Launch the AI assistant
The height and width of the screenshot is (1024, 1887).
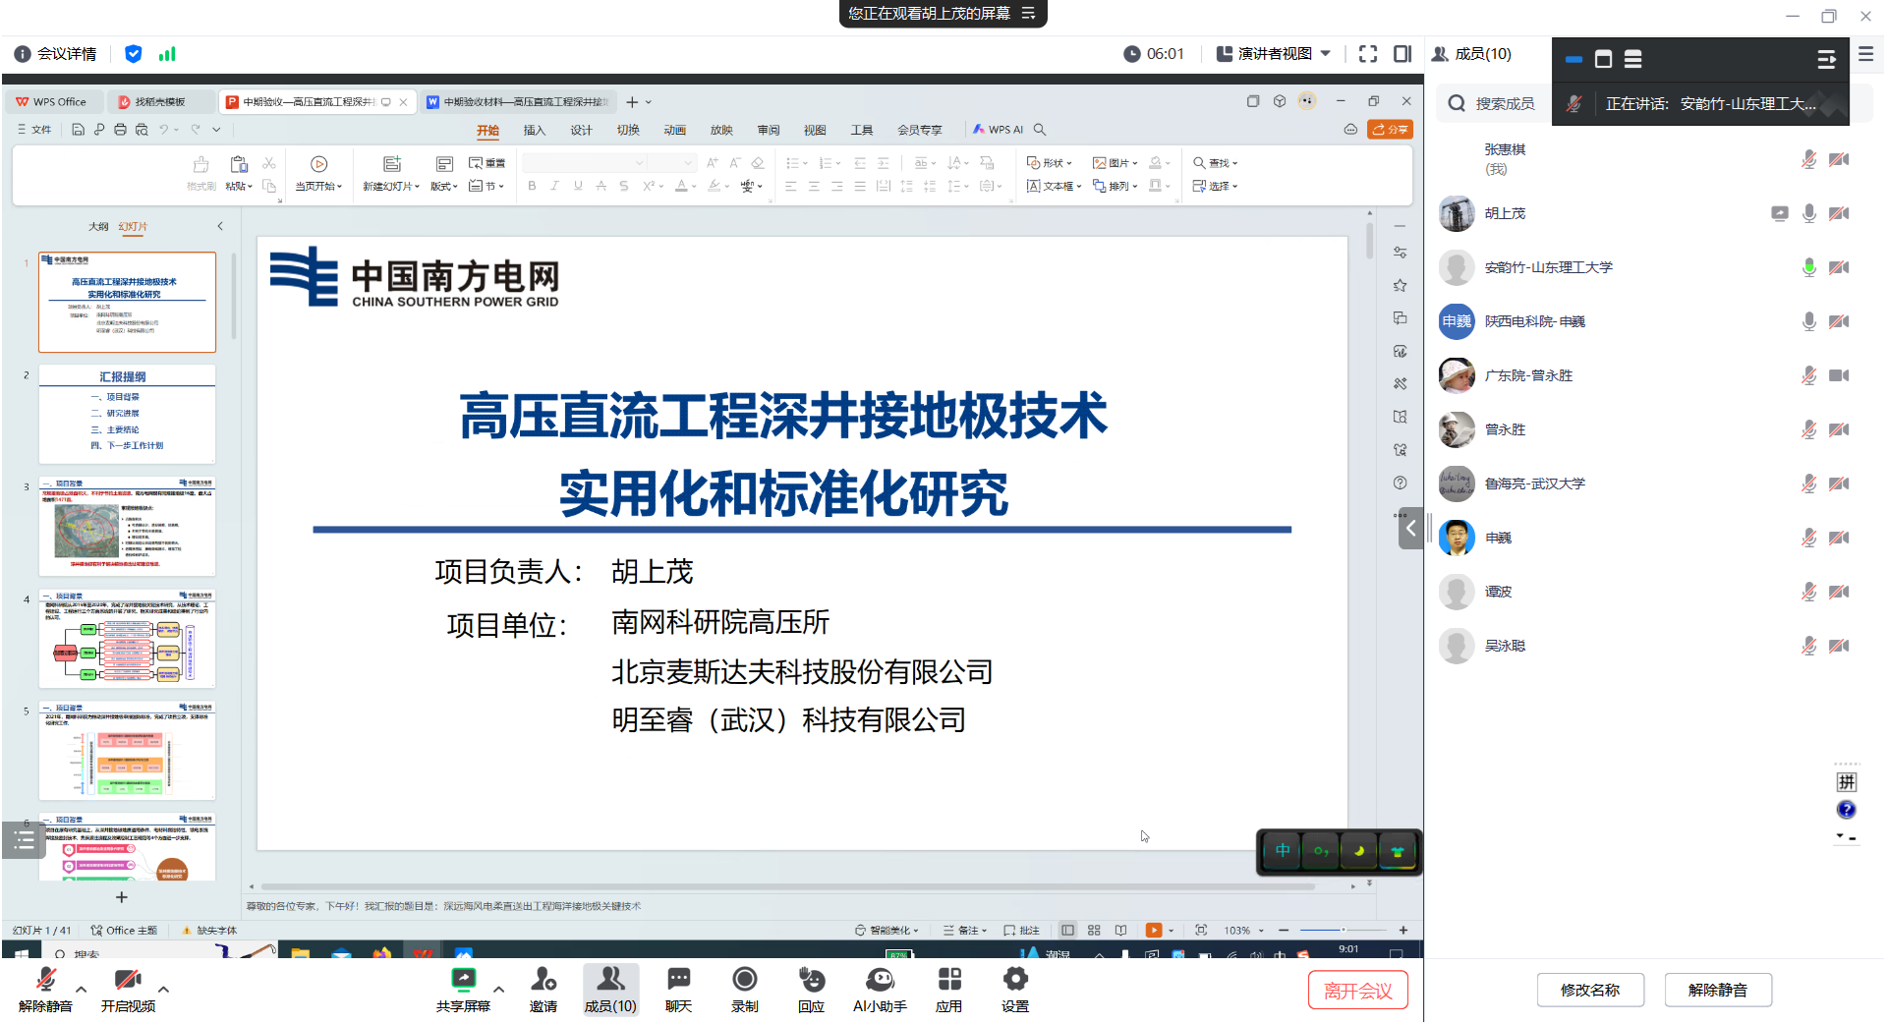880,981
